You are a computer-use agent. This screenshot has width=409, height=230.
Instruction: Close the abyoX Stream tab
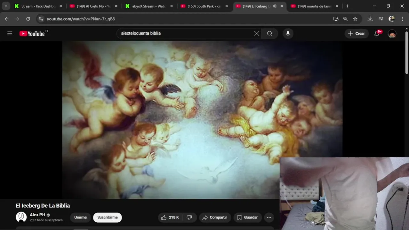(172, 6)
